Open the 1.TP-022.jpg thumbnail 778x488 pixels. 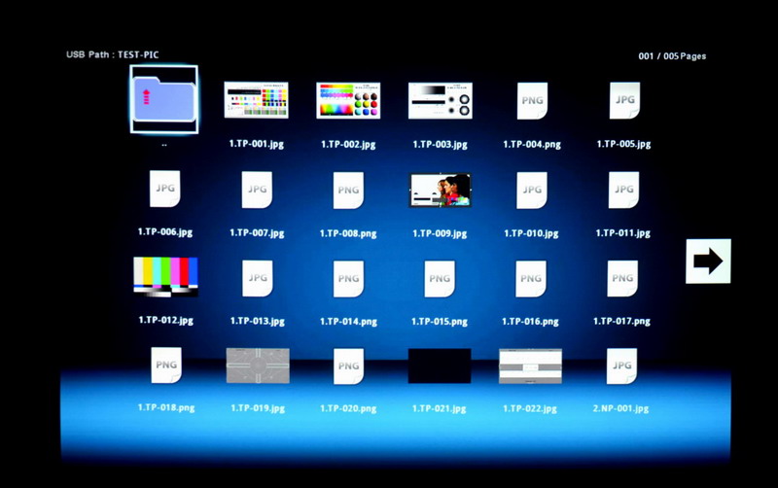click(530, 366)
